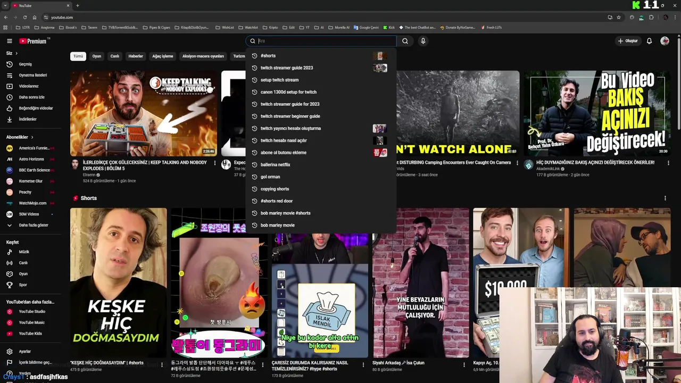This screenshot has width=681, height=383.
Task: Open a new browser tab
Action: click(78, 5)
